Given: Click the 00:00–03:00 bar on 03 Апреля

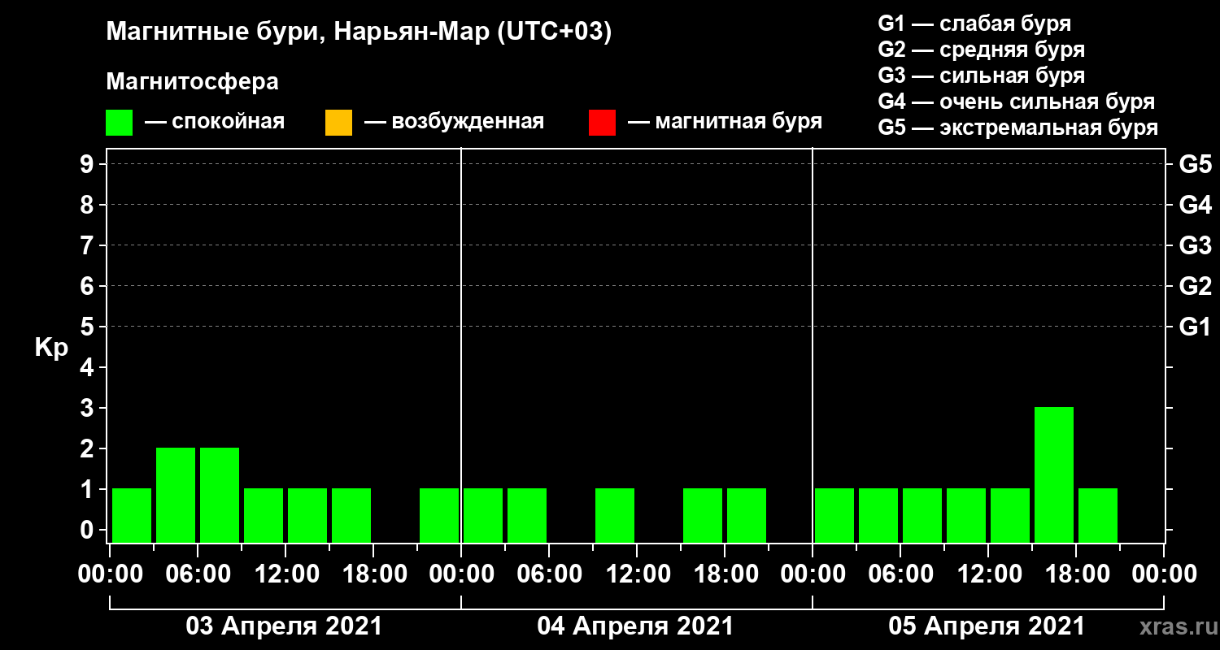Looking at the screenshot, I should click(x=132, y=515).
